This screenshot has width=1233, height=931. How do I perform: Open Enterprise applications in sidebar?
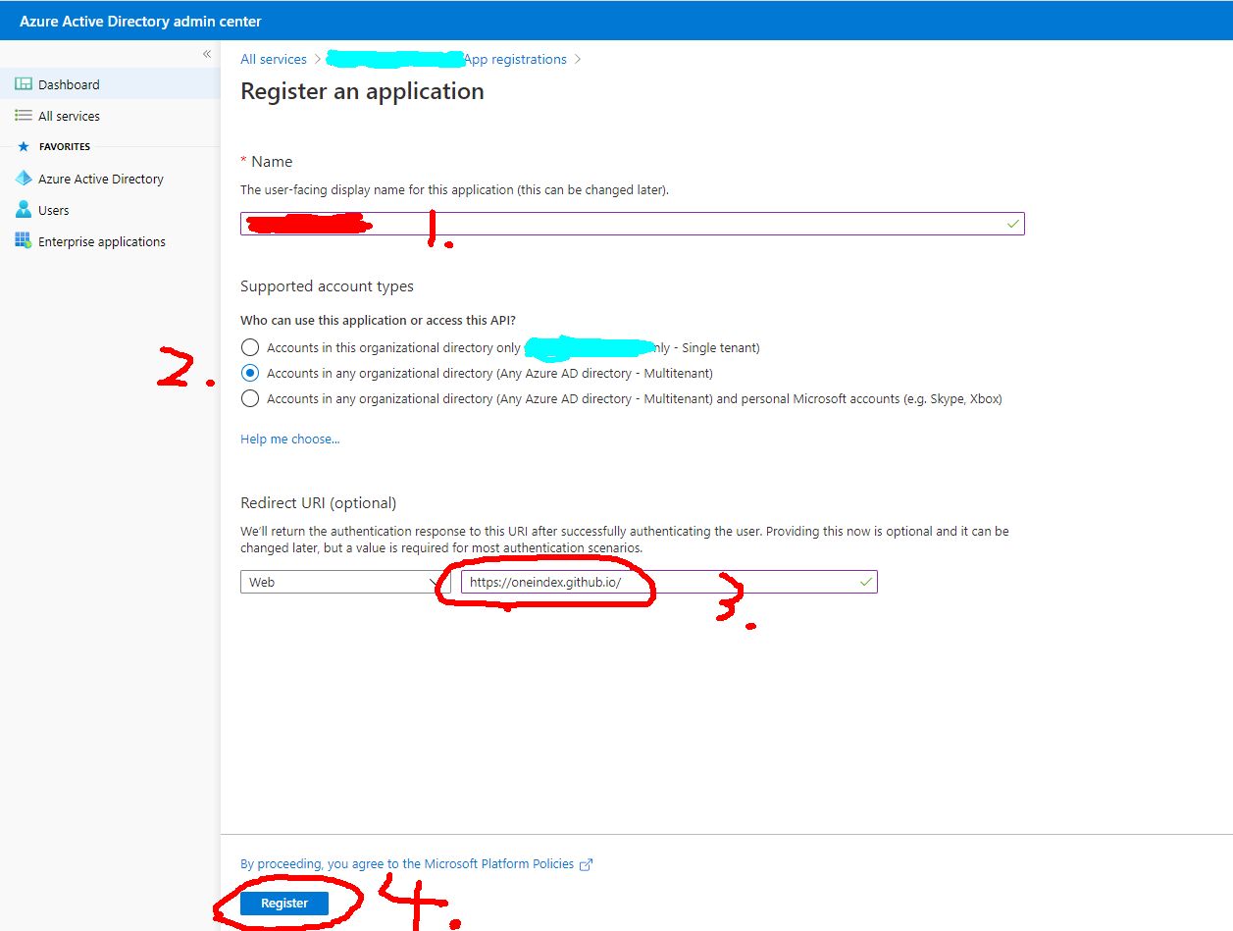click(x=110, y=241)
